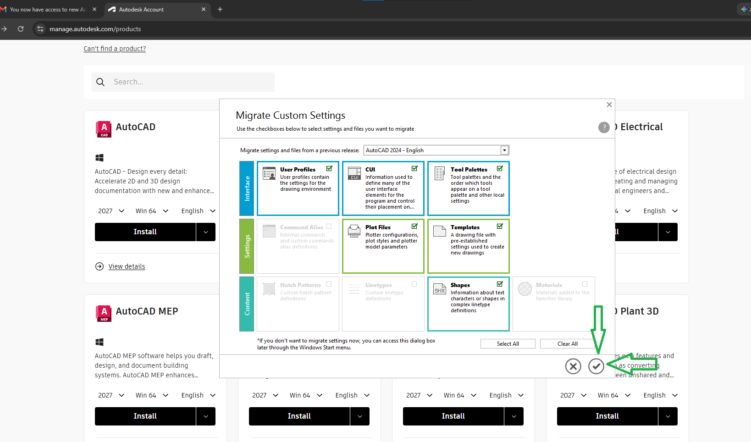Open AutoCAD MEP year 2027 dropdown
Image resolution: width=751 pixels, height=442 pixels.
click(111, 395)
